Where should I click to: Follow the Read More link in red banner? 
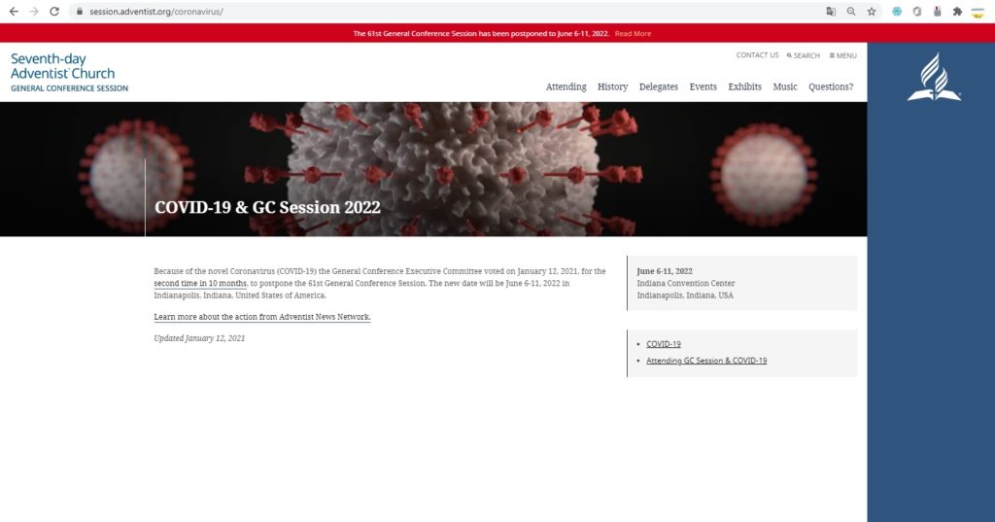(633, 34)
